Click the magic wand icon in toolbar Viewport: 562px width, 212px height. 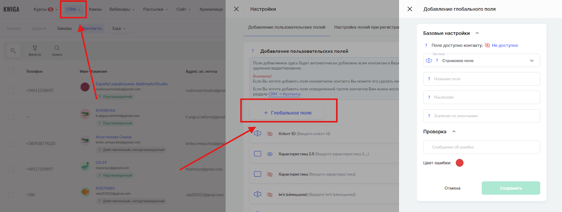[13, 51]
